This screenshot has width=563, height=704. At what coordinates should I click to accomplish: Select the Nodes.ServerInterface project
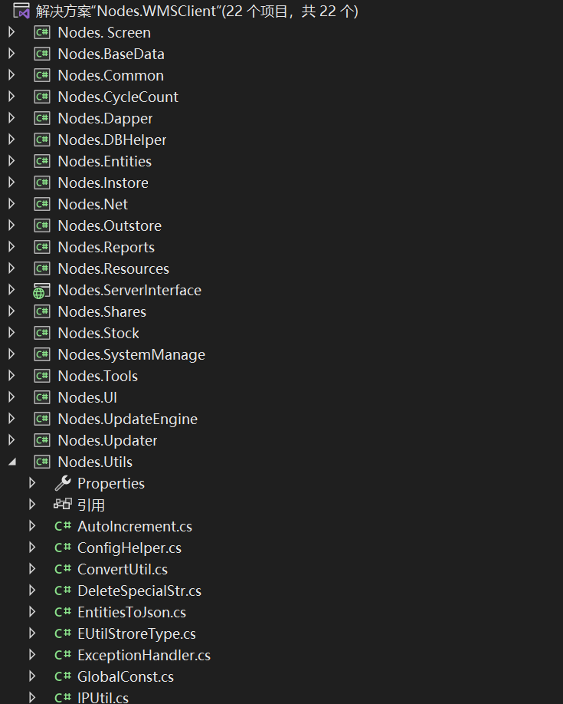tap(129, 290)
